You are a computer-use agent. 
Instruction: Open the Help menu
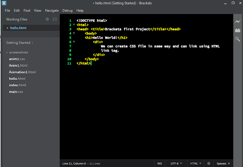click(x=80, y=11)
